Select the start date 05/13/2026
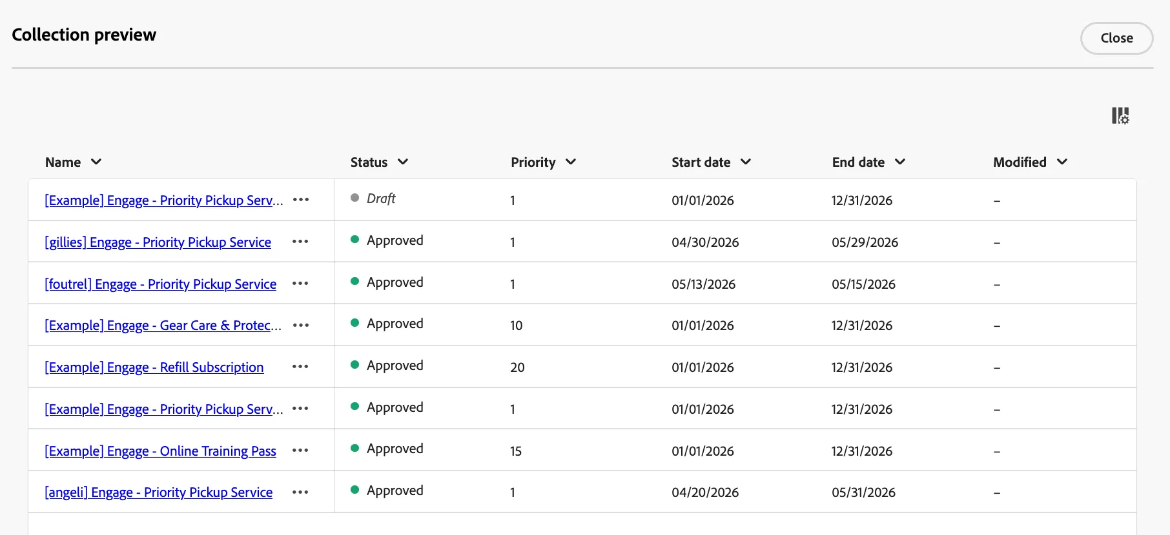The width and height of the screenshot is (1170, 535). pos(704,284)
